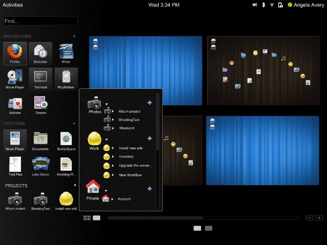Click the Find search field
This screenshot has width=327, height=245.
tap(40, 21)
